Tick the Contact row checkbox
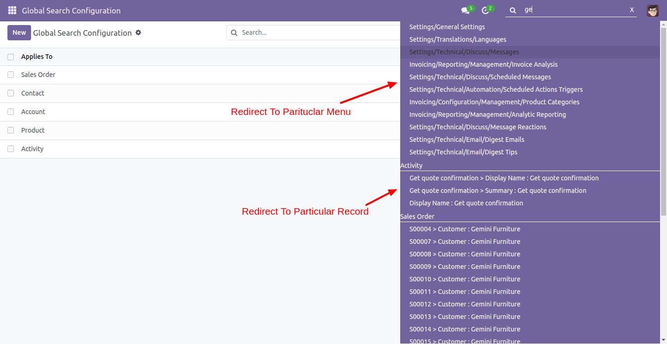The height and width of the screenshot is (344, 667). [x=11, y=93]
